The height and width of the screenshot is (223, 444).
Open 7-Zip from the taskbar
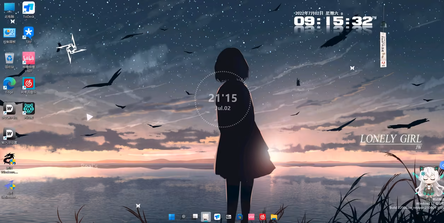click(228, 217)
